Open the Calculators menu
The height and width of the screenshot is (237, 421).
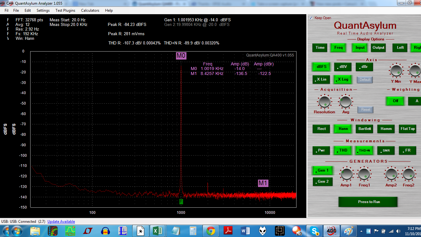(90, 10)
